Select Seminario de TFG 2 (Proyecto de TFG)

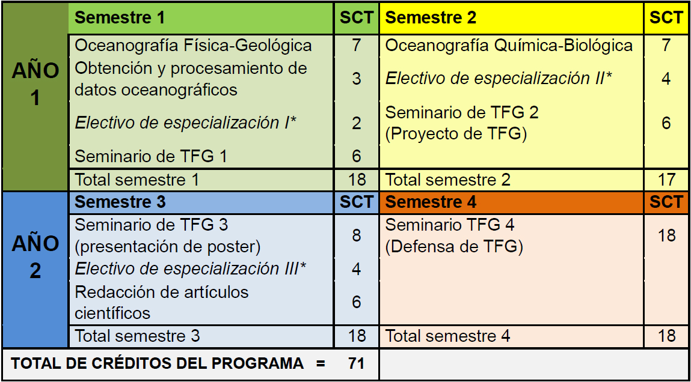462,123
